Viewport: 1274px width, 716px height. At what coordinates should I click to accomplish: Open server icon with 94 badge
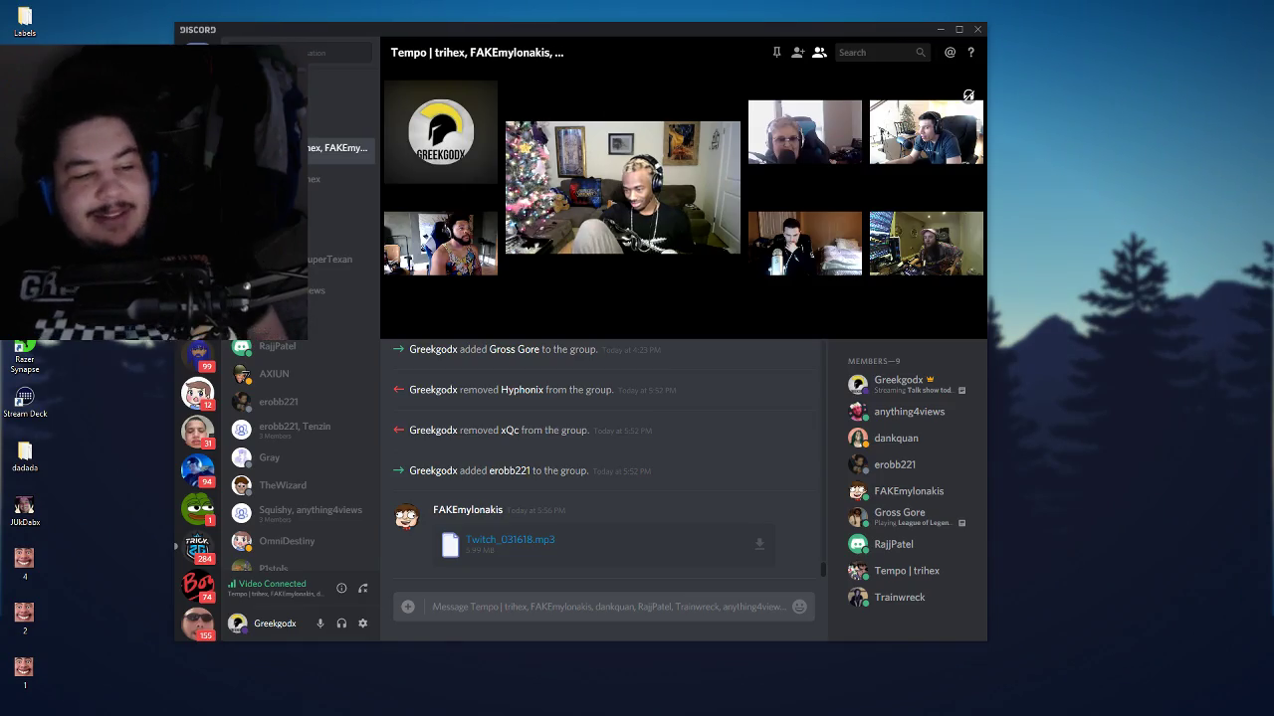click(x=197, y=470)
